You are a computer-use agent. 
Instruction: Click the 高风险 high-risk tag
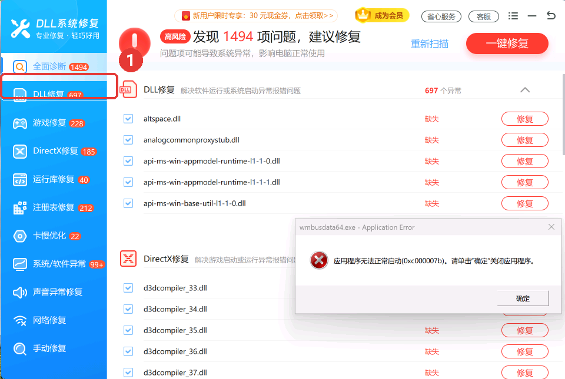pyautogui.click(x=175, y=36)
